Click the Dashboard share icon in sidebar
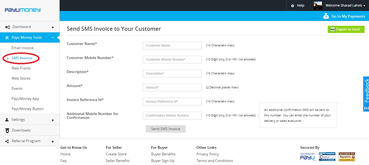The width and height of the screenshot is (369, 165). [8, 27]
